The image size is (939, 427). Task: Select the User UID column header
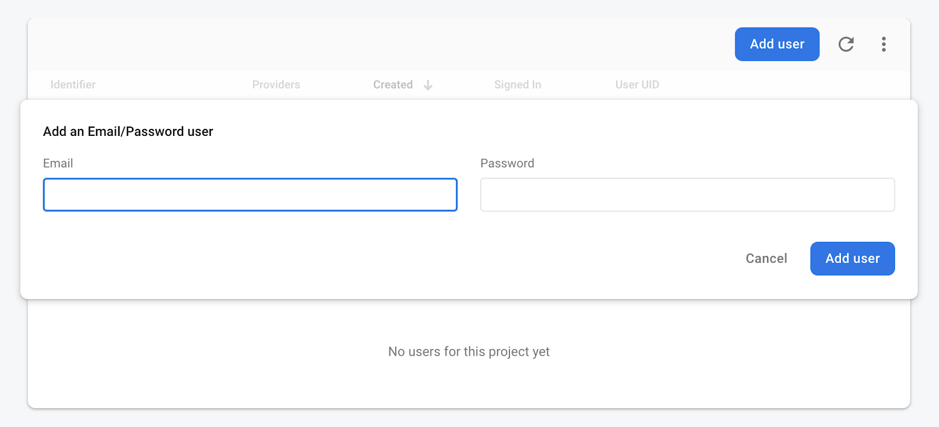tap(637, 85)
